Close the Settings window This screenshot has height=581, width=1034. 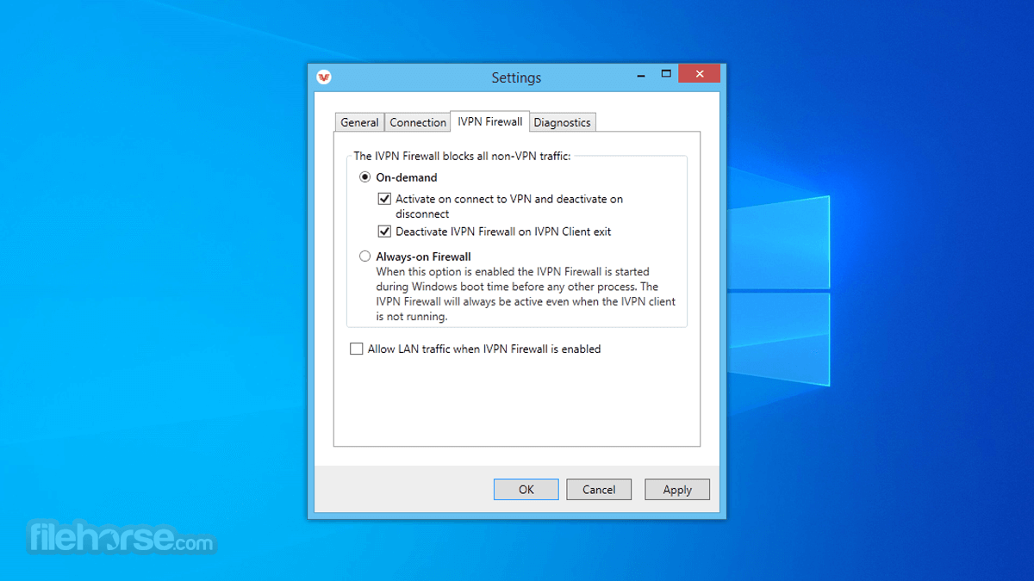coord(699,73)
